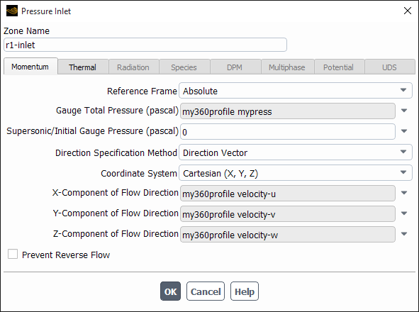Click the Supersonic/Initial Gauge Pressure arrow
The height and width of the screenshot is (312, 419).
[x=404, y=131]
